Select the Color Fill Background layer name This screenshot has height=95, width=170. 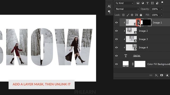159,64
